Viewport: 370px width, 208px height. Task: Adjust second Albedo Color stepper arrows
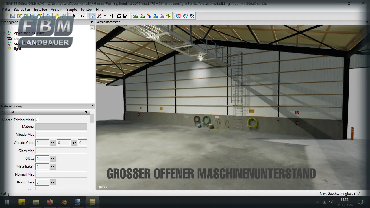(x=74, y=143)
